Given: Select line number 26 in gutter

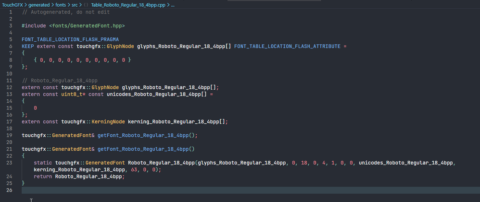Looking at the screenshot, I should [10, 190].
